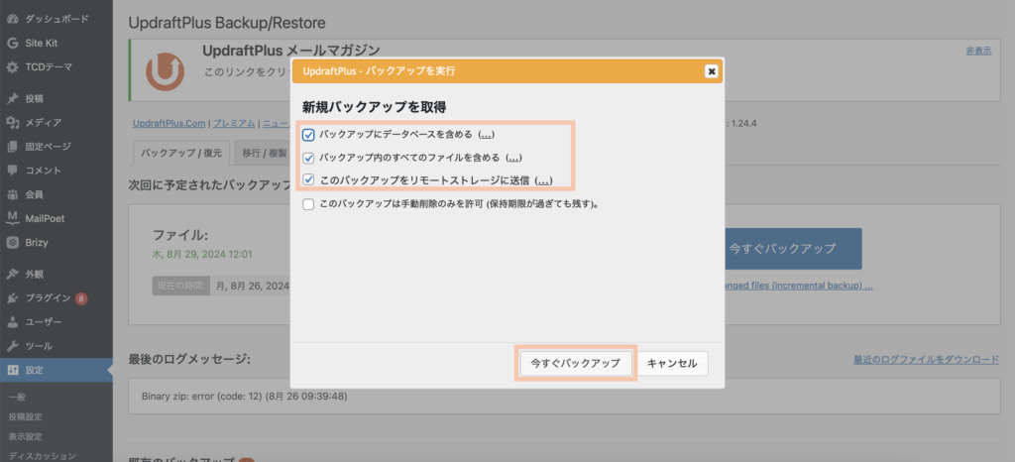Image resolution: width=1015 pixels, height=462 pixels.
Task: Open the 移行 / 複製 tab
Action: (264, 154)
